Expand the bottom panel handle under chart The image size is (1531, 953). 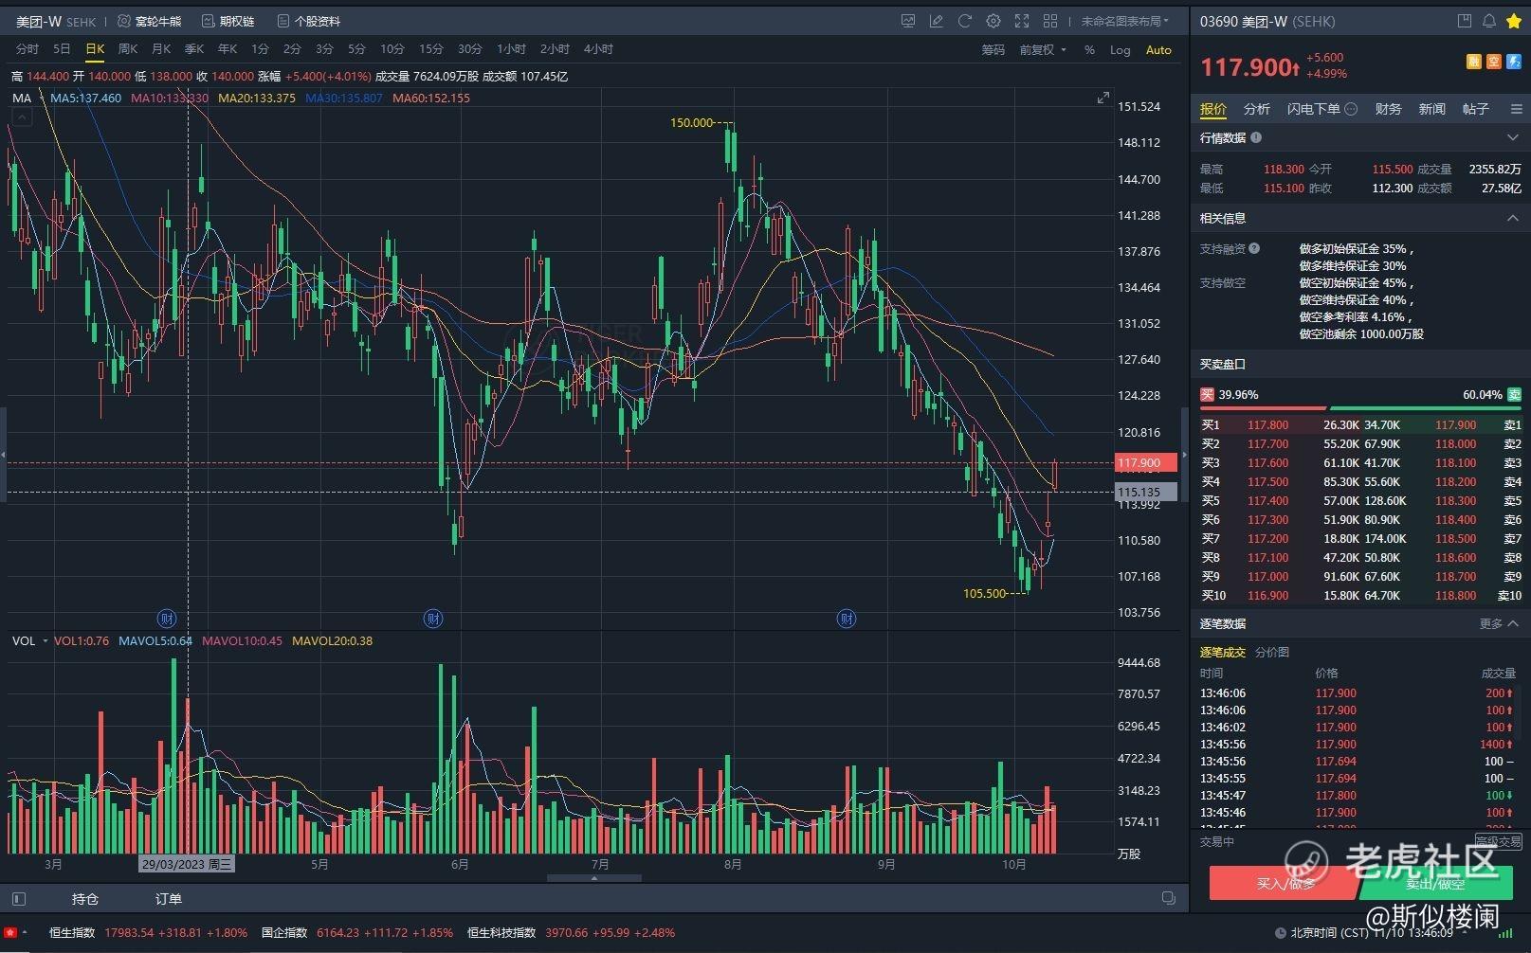click(594, 878)
